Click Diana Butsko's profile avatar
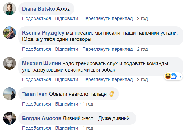196x132 pixels. coord(9,9)
